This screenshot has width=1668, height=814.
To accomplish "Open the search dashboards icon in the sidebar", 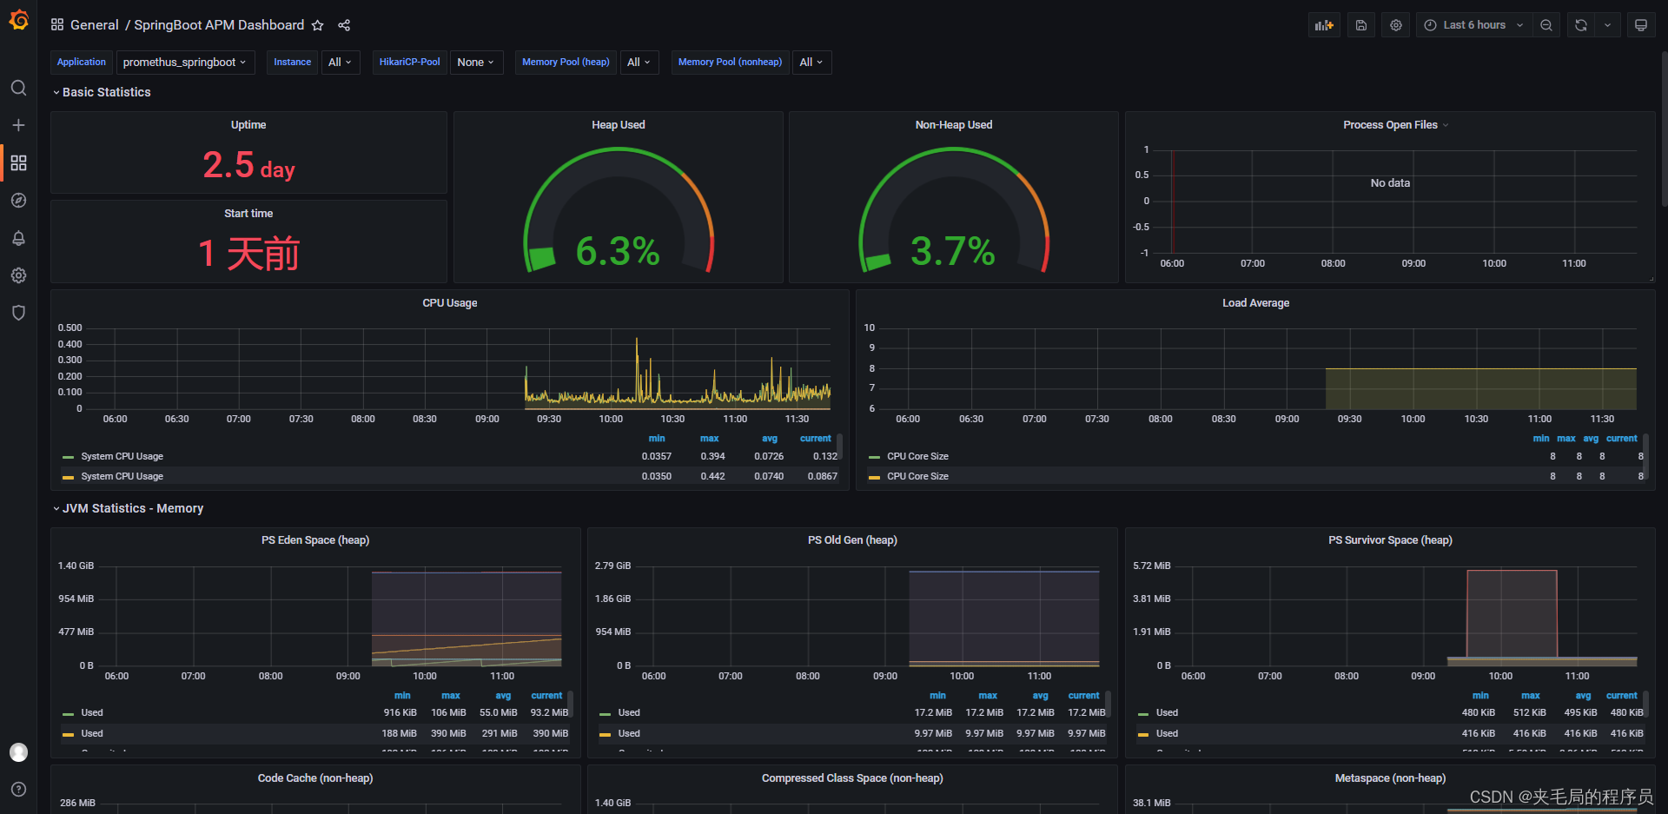I will pos(18,88).
